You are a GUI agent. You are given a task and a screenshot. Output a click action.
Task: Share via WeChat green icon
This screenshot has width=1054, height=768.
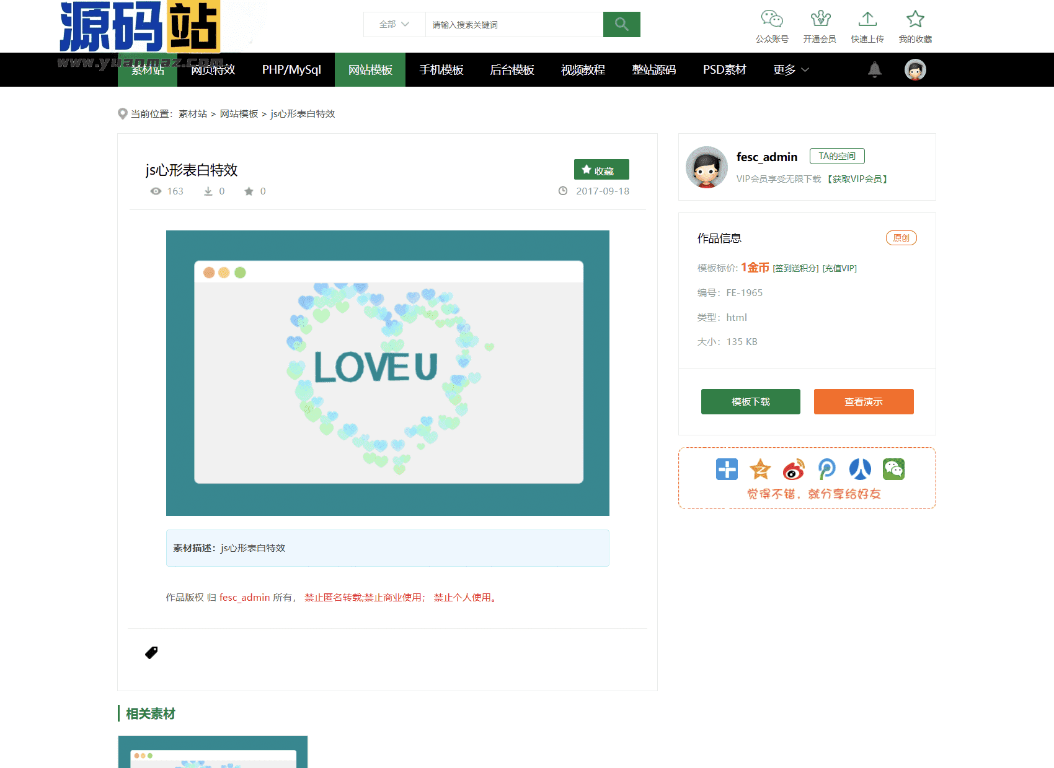(893, 469)
